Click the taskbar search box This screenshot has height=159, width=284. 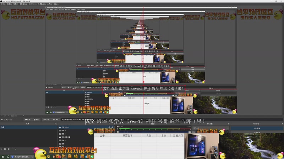(22, 157)
